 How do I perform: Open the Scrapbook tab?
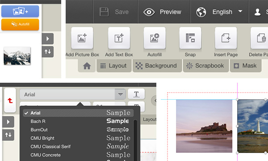click(x=206, y=66)
